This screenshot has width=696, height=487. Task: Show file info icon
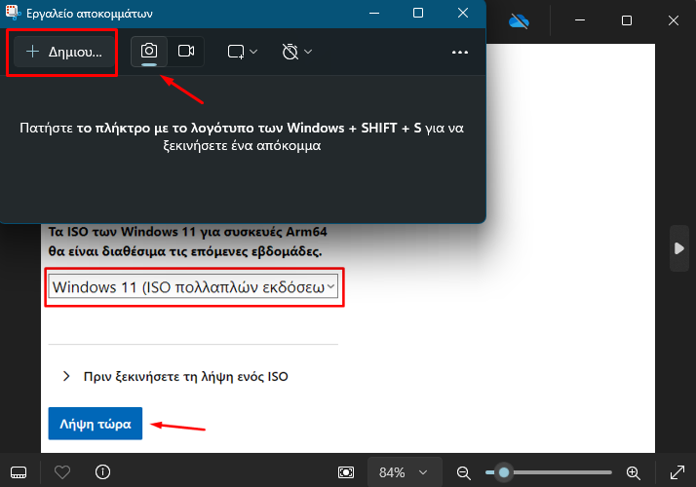tap(103, 472)
